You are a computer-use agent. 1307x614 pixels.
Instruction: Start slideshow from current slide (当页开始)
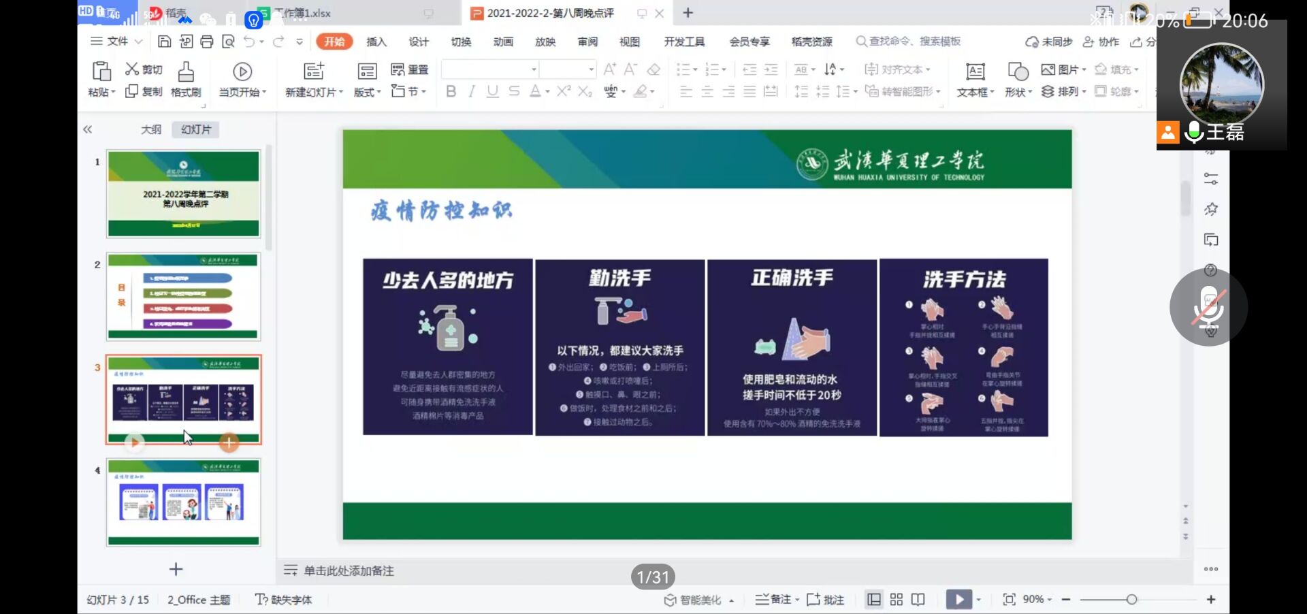pyautogui.click(x=242, y=79)
